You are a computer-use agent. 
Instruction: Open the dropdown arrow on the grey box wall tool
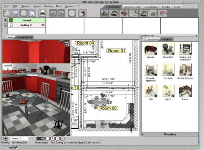point(117,13)
